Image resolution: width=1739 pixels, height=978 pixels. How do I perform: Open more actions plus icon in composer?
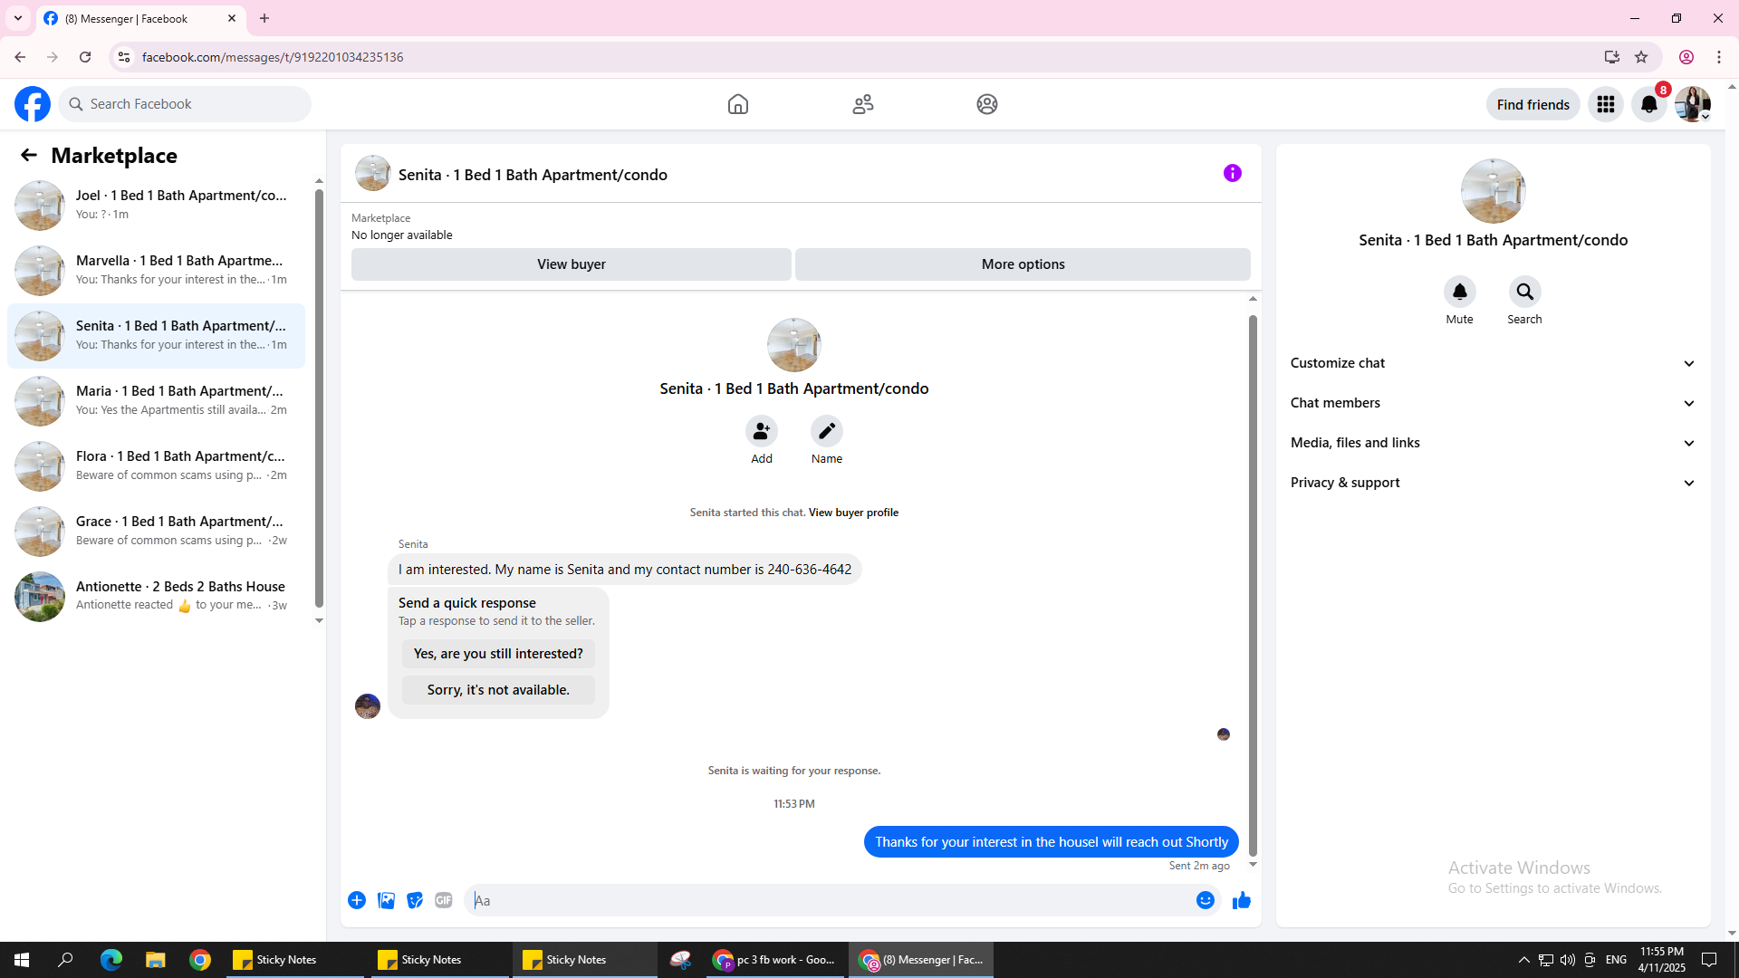[x=357, y=900]
